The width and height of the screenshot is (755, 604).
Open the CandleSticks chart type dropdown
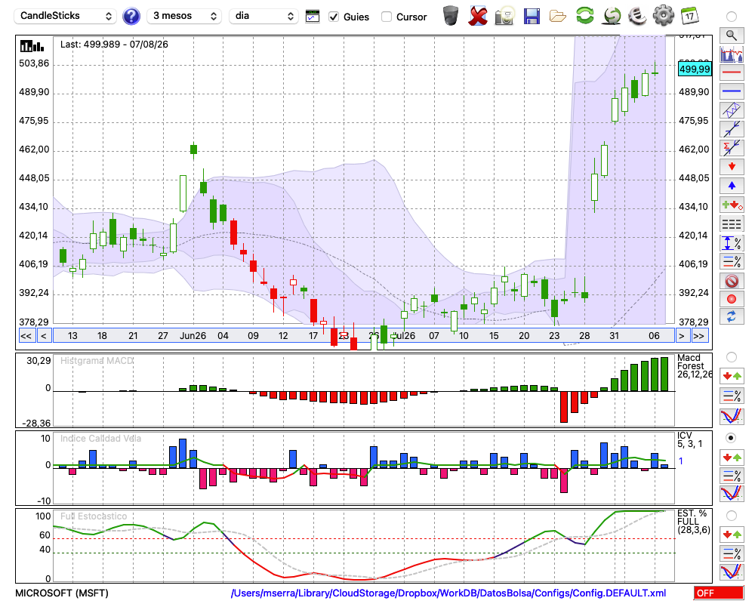tap(66, 16)
